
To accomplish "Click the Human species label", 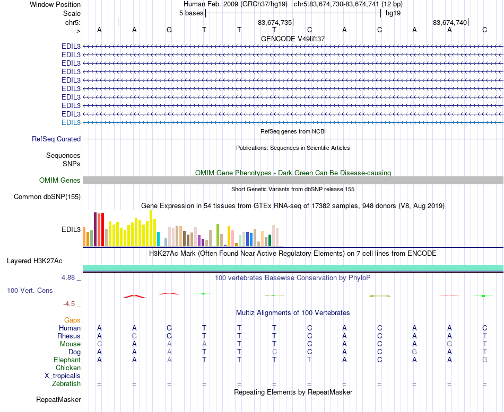I will (69, 328).
